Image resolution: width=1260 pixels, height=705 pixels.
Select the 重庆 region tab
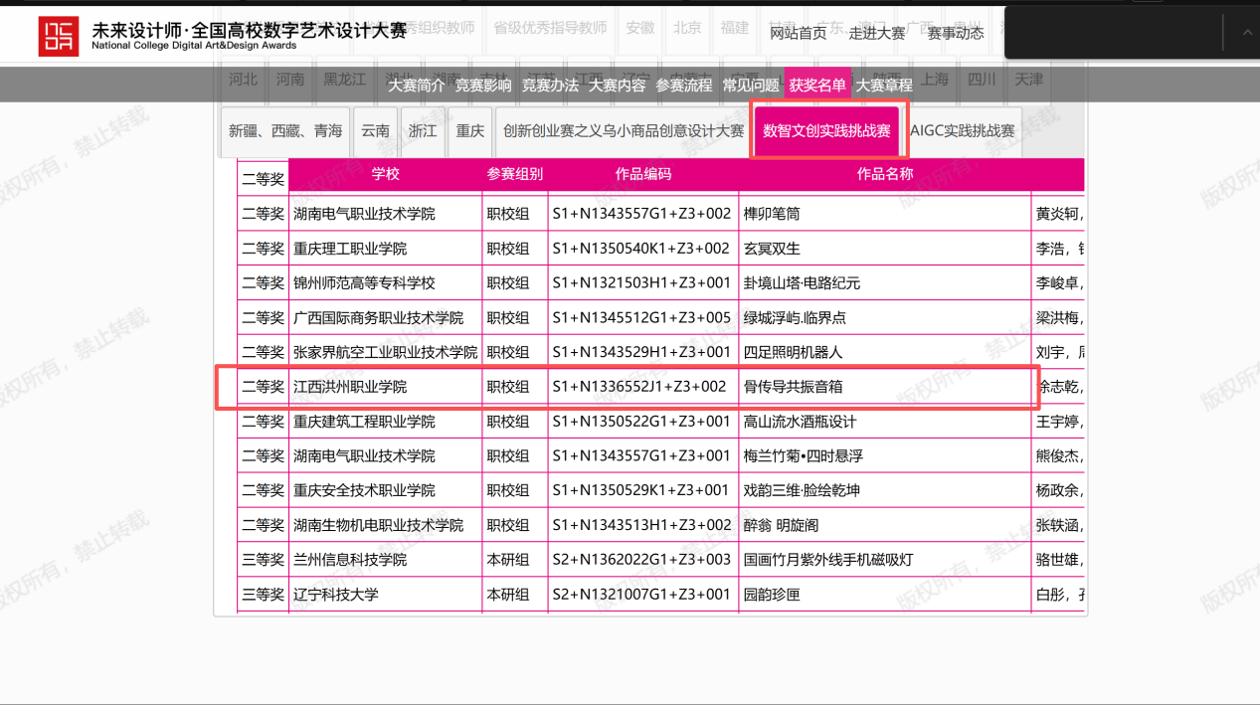coord(470,131)
